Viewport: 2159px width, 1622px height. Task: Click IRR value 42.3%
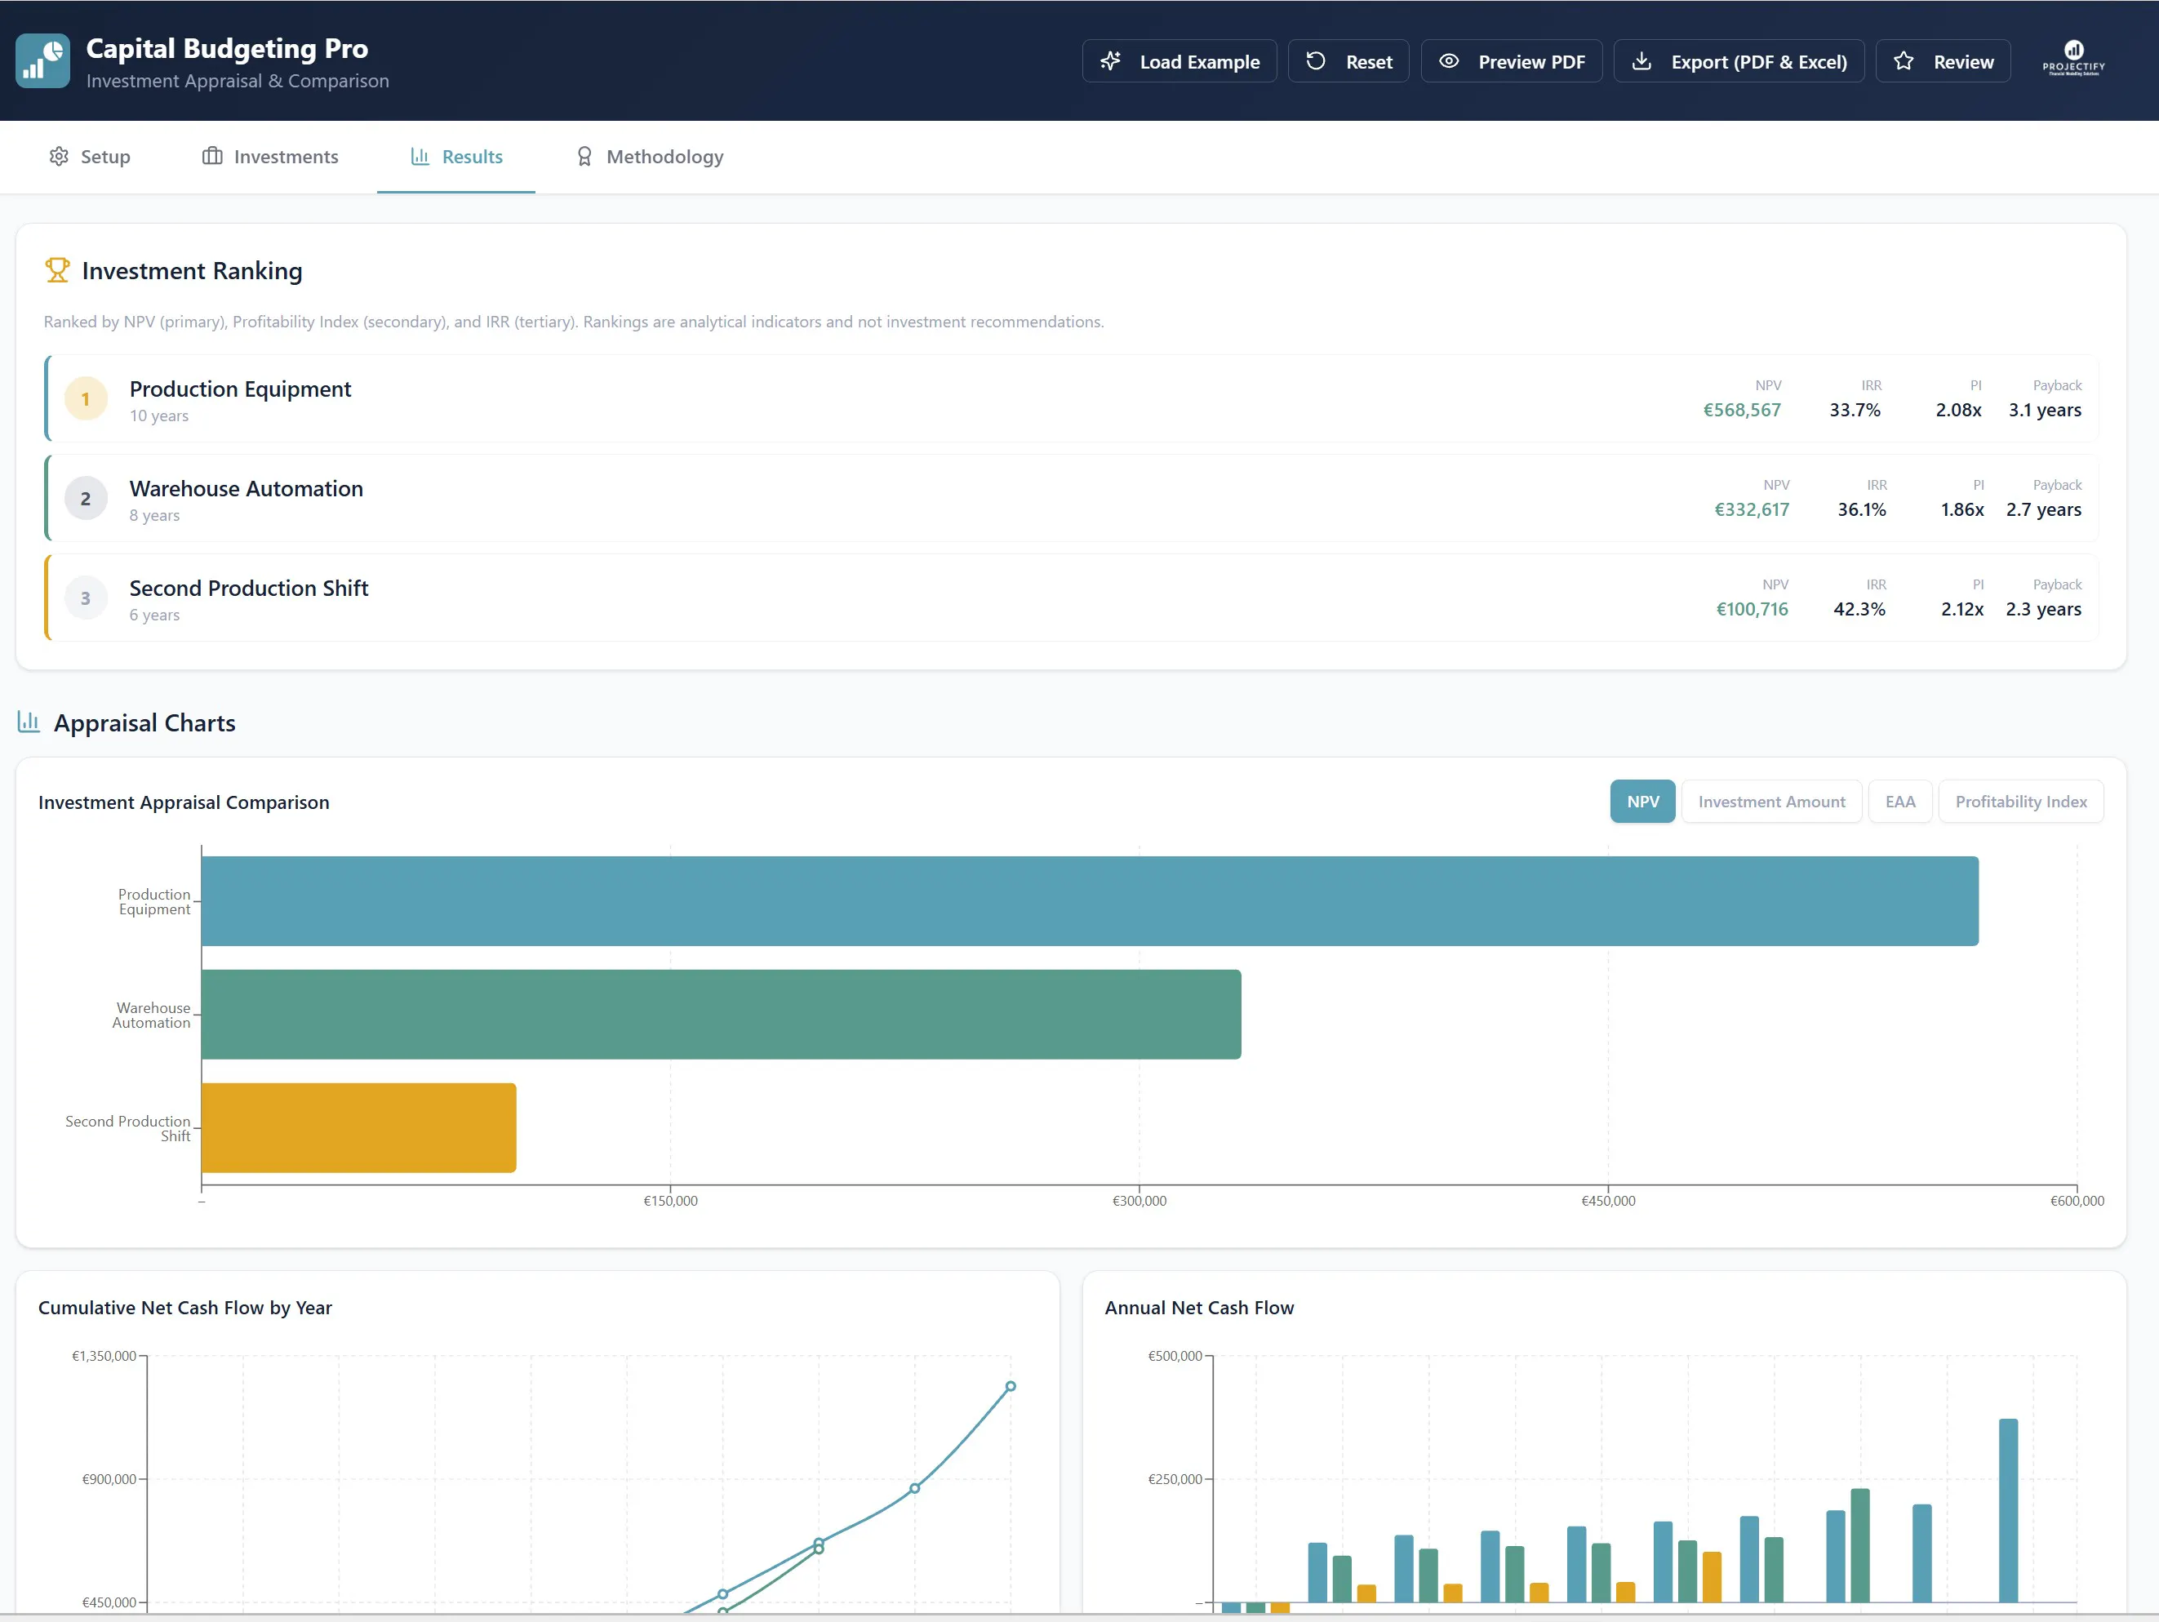point(1859,609)
